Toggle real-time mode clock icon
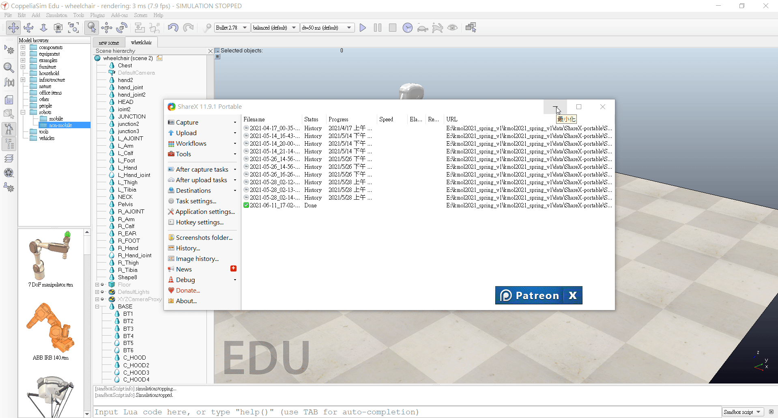 [x=408, y=28]
